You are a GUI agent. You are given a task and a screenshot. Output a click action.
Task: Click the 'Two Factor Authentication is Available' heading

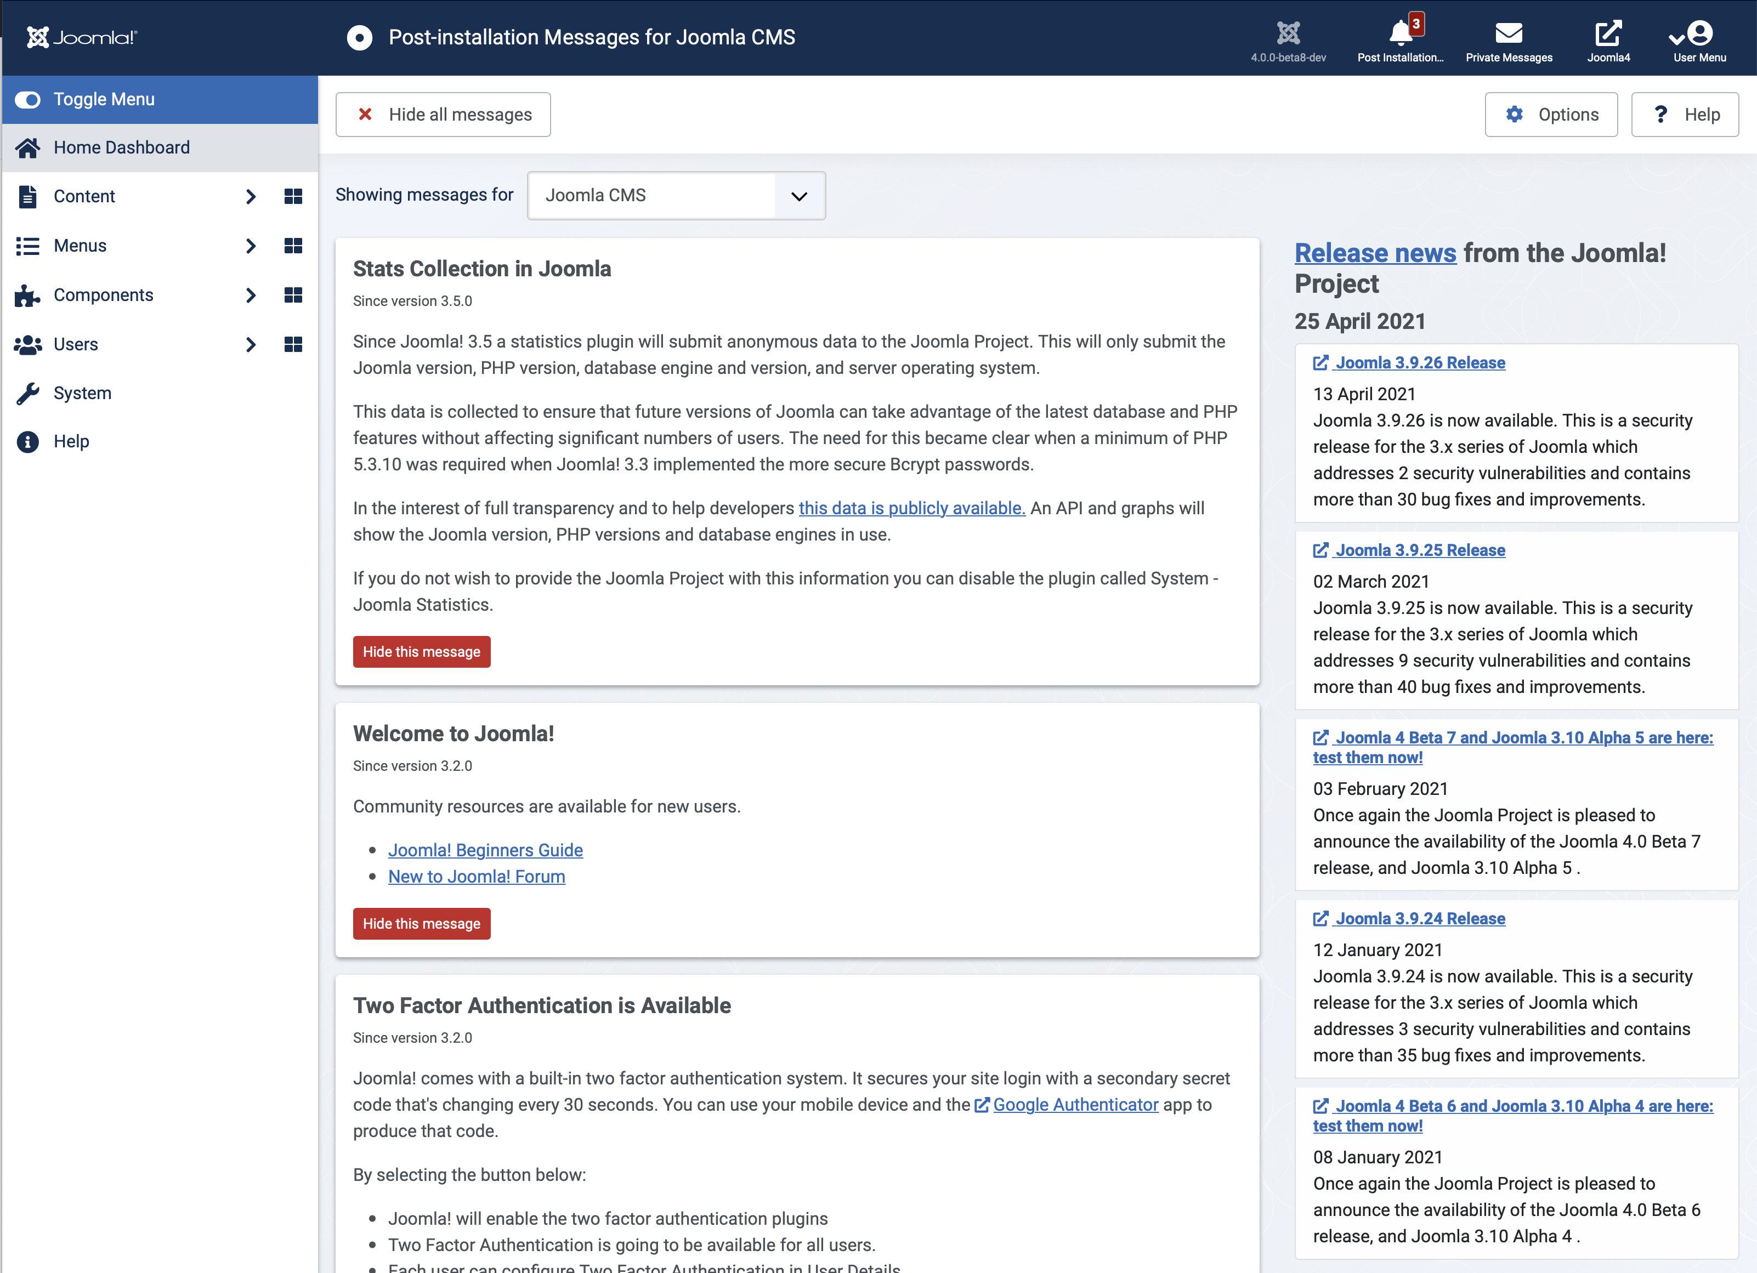541,1005
